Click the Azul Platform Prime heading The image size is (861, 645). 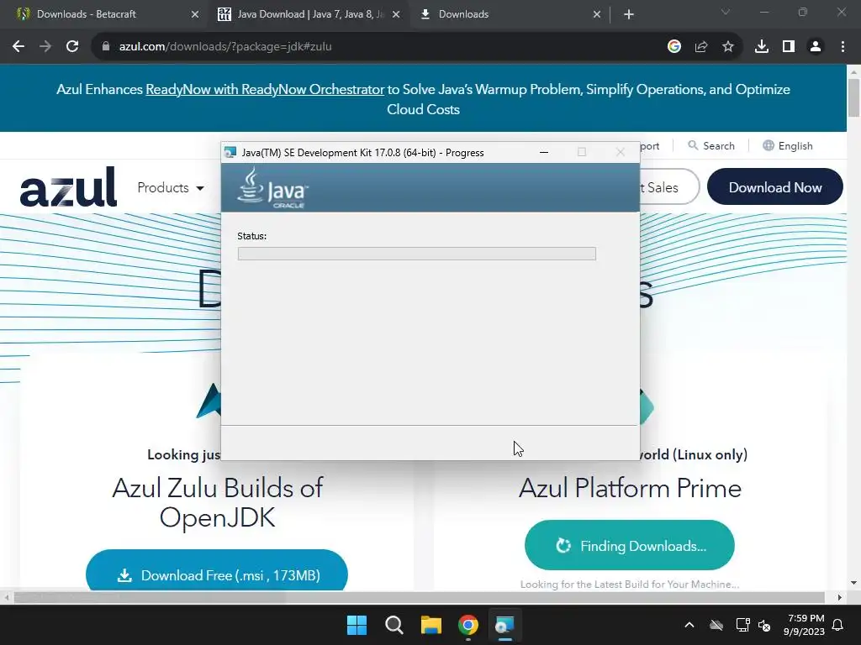[x=630, y=488]
